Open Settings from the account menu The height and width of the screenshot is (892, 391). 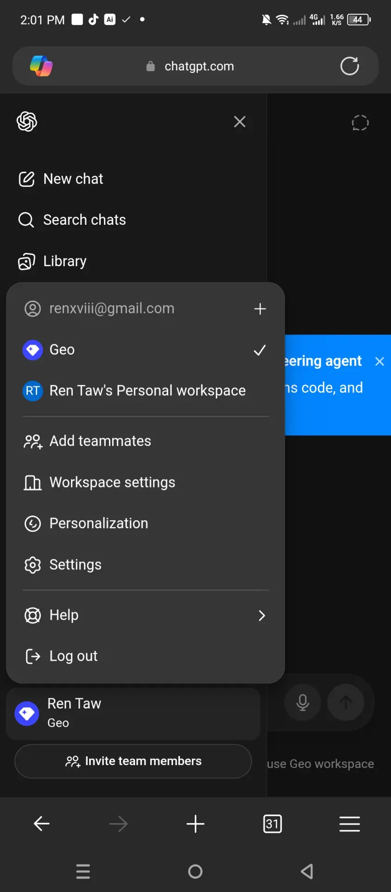point(145,564)
